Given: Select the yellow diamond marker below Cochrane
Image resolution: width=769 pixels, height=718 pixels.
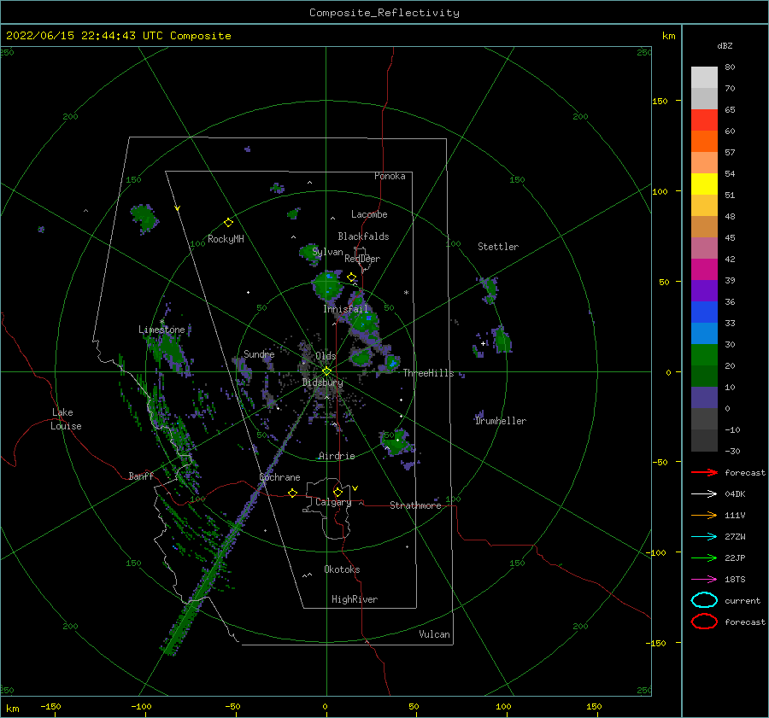Looking at the screenshot, I should pos(292,493).
